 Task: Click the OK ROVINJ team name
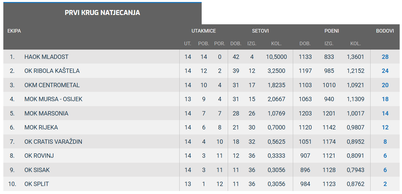tap(39, 156)
